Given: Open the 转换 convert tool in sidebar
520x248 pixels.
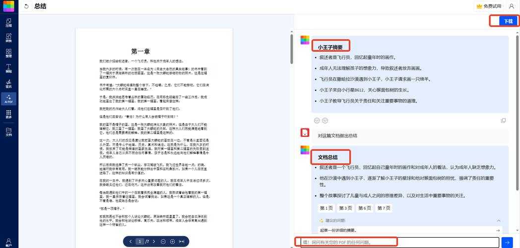Looking at the screenshot, I should [8, 38].
